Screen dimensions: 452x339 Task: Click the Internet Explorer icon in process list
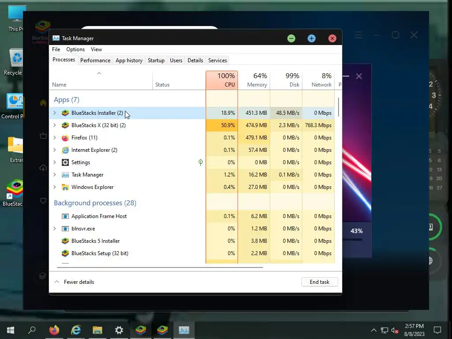coord(65,150)
